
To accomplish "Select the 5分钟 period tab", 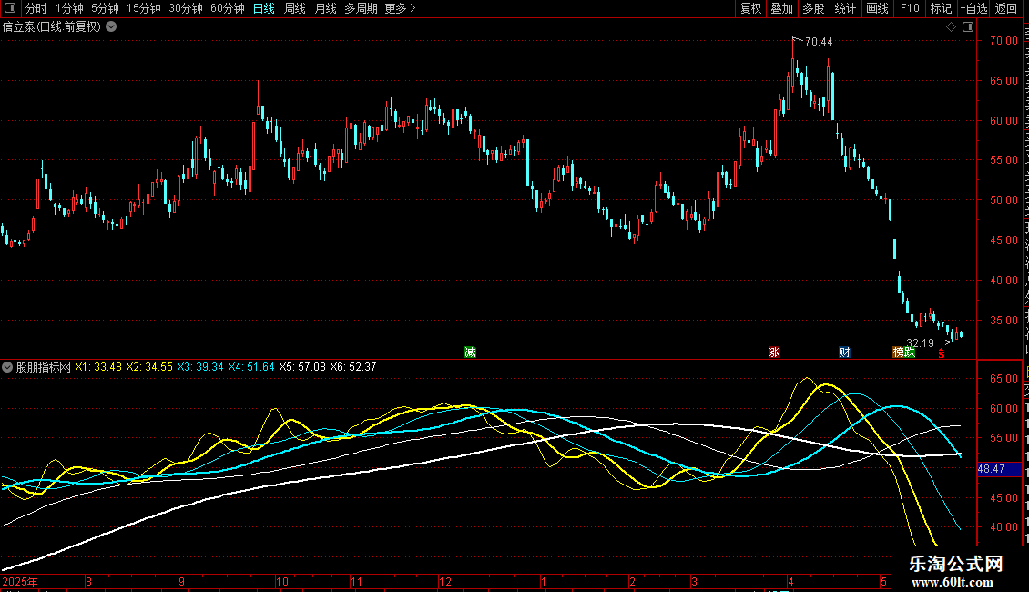I will [105, 8].
